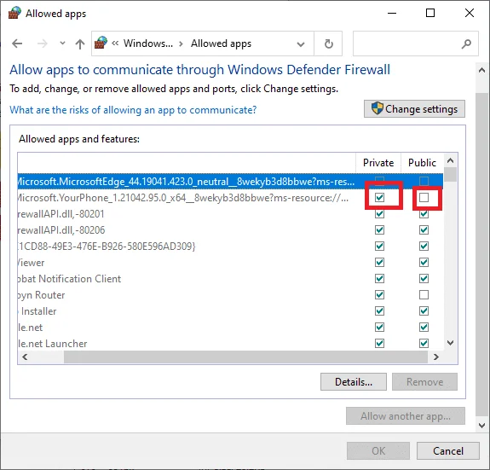The height and width of the screenshot is (470, 490).
Task: Click the firewall icon in the title bar
Action: click(x=14, y=13)
